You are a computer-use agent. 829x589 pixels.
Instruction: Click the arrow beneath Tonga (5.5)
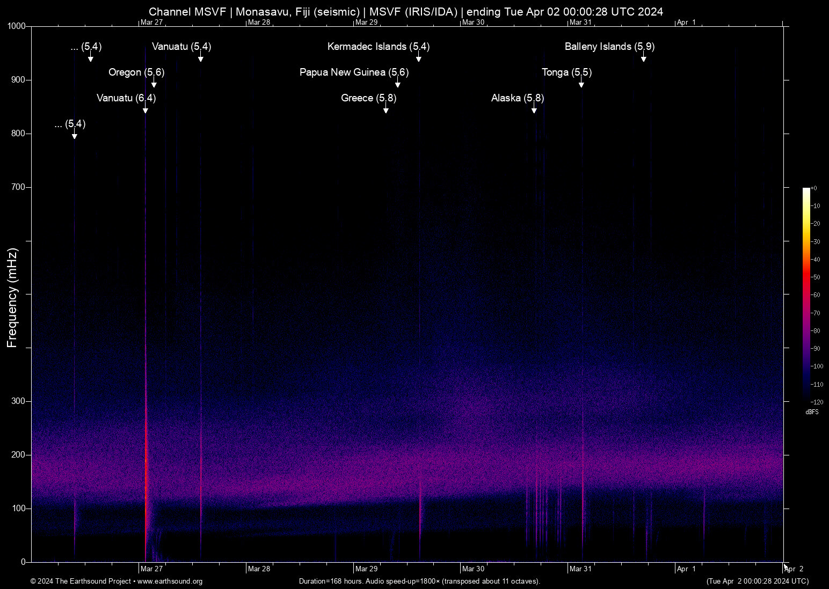(581, 83)
